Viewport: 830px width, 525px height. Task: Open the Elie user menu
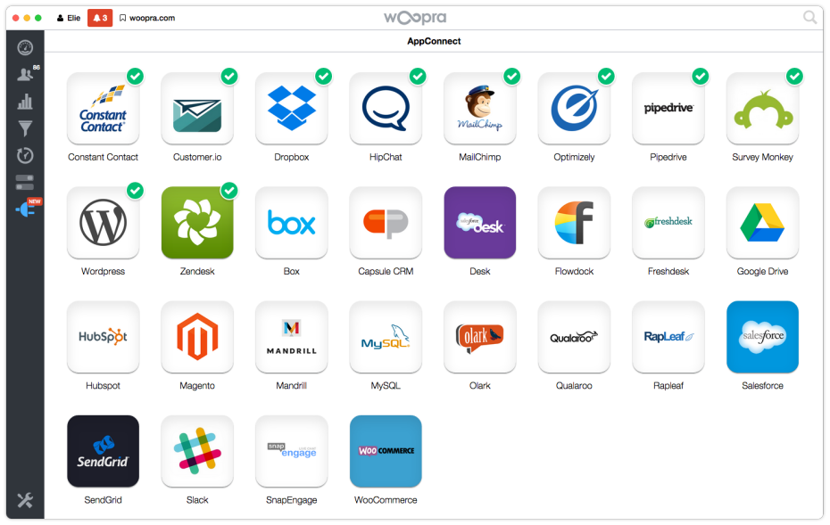coord(69,18)
